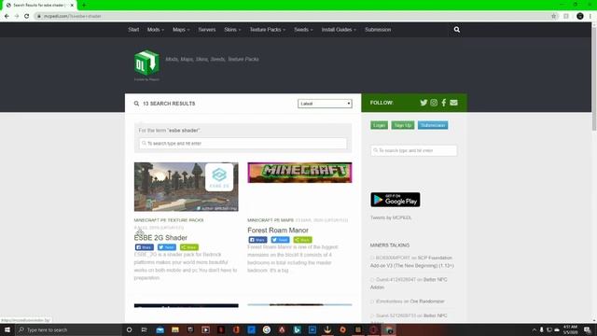This screenshot has height=336, width=597.
Task: Expand the Seeds menu
Action: click(x=303, y=30)
